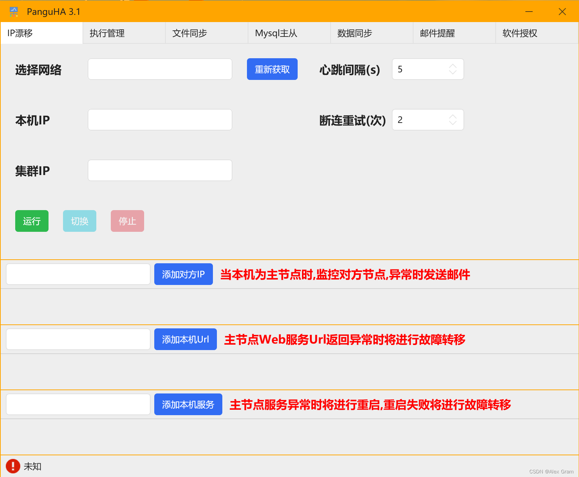Image resolution: width=579 pixels, height=477 pixels.
Task: Focus the input beside 添加本机服务
Action: point(78,404)
